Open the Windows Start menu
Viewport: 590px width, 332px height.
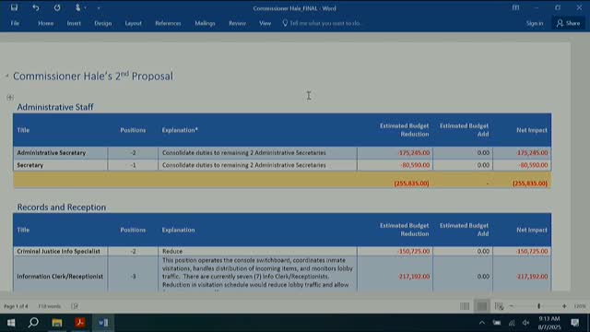click(11, 323)
